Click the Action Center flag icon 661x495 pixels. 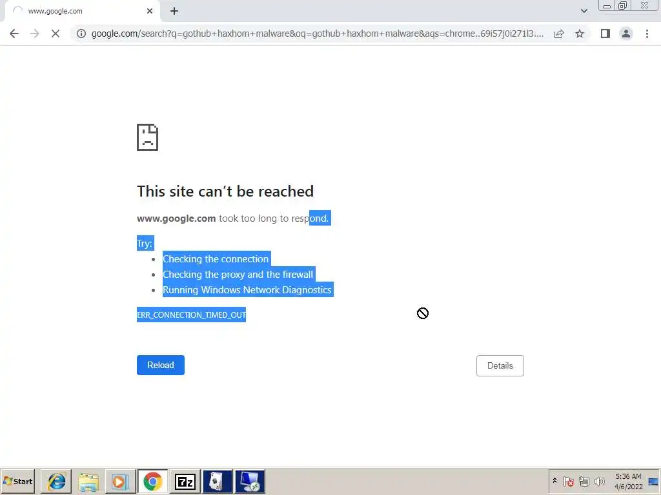click(568, 481)
